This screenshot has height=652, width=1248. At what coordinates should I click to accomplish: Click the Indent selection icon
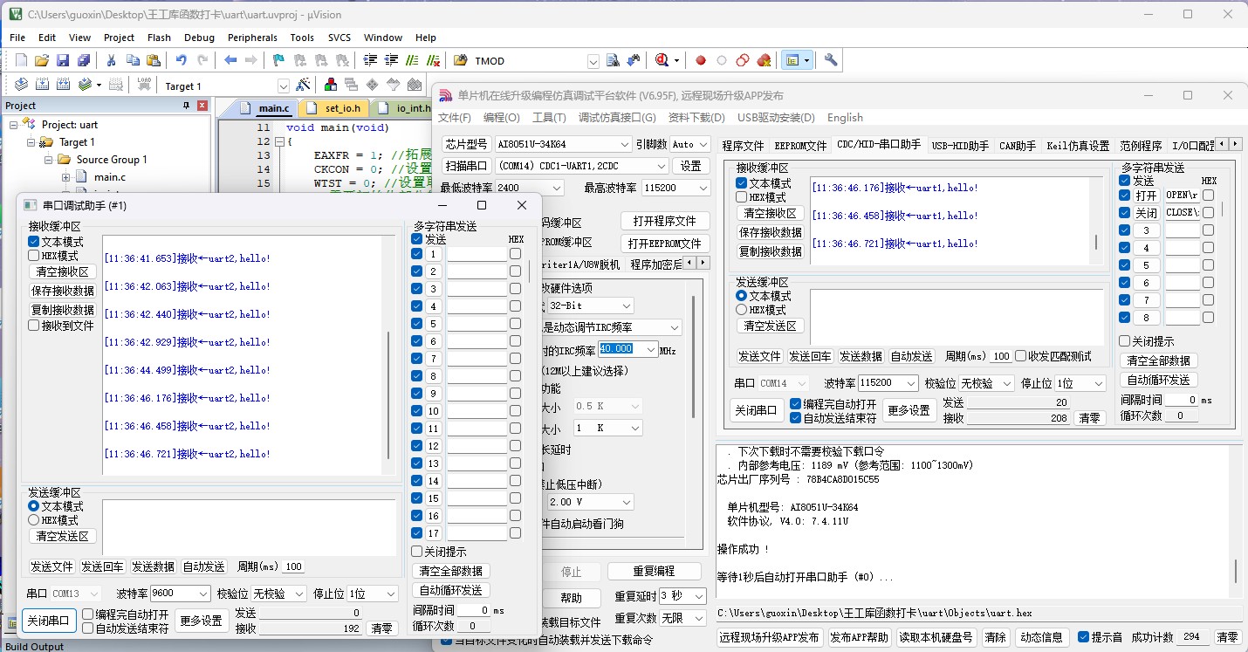click(x=369, y=60)
